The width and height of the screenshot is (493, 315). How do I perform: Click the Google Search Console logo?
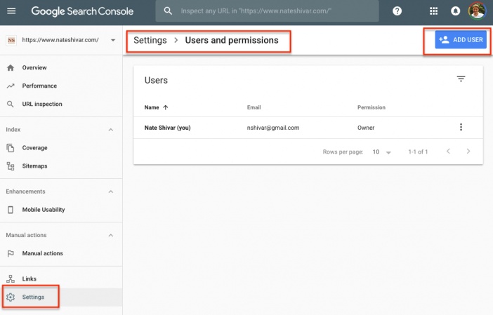82,11
